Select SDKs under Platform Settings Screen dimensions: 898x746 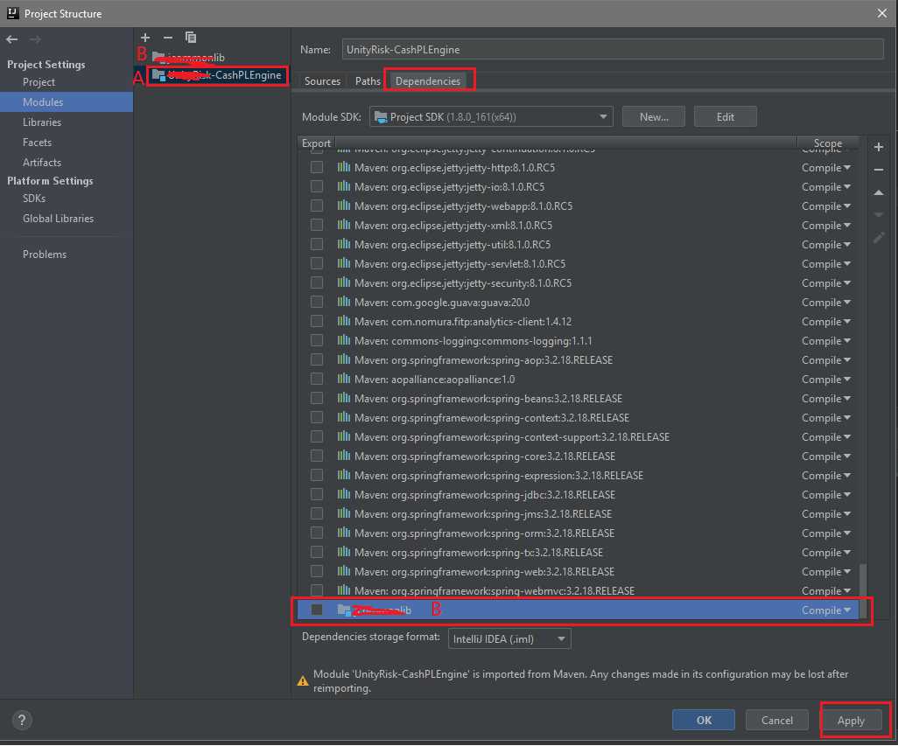tap(34, 198)
